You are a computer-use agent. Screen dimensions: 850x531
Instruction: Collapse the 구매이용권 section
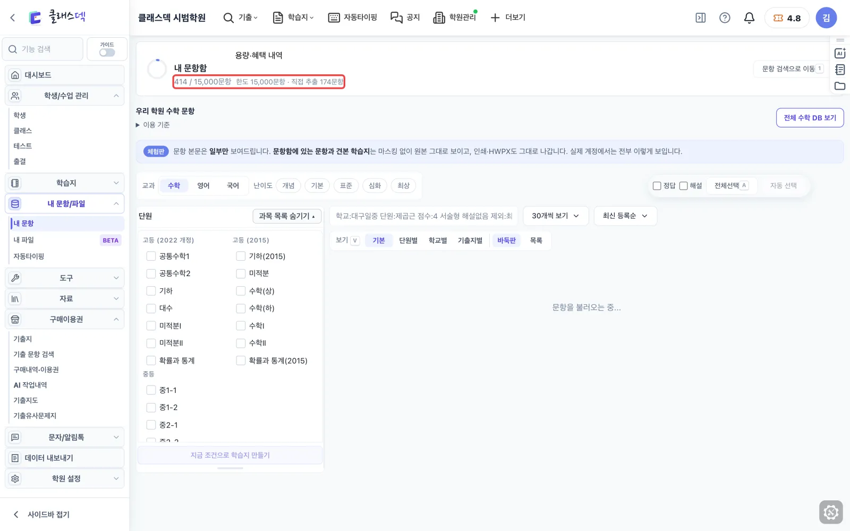65,319
